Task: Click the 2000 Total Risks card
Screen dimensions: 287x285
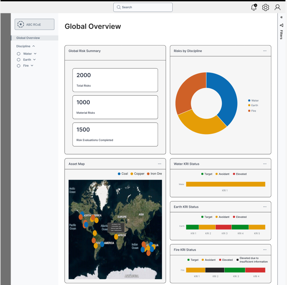Action: click(x=115, y=80)
